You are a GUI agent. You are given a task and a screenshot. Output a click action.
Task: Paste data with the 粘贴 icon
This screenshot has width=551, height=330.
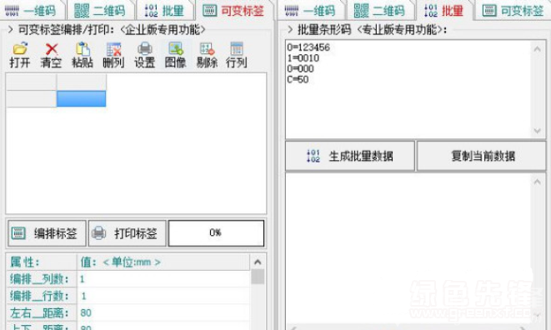(x=83, y=55)
